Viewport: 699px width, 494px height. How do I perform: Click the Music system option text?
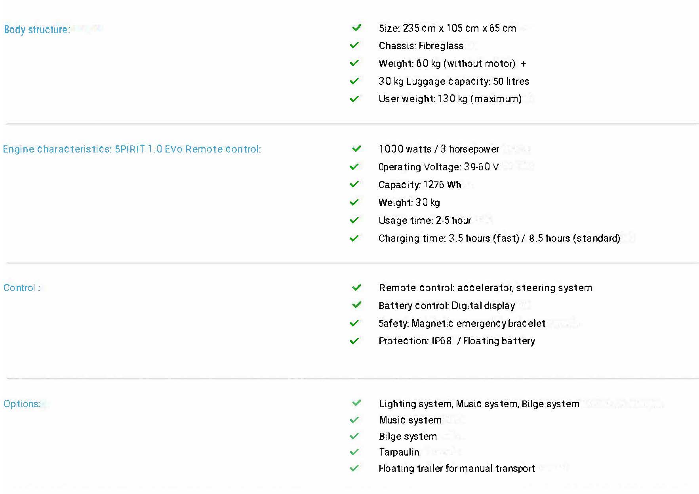pyautogui.click(x=410, y=420)
